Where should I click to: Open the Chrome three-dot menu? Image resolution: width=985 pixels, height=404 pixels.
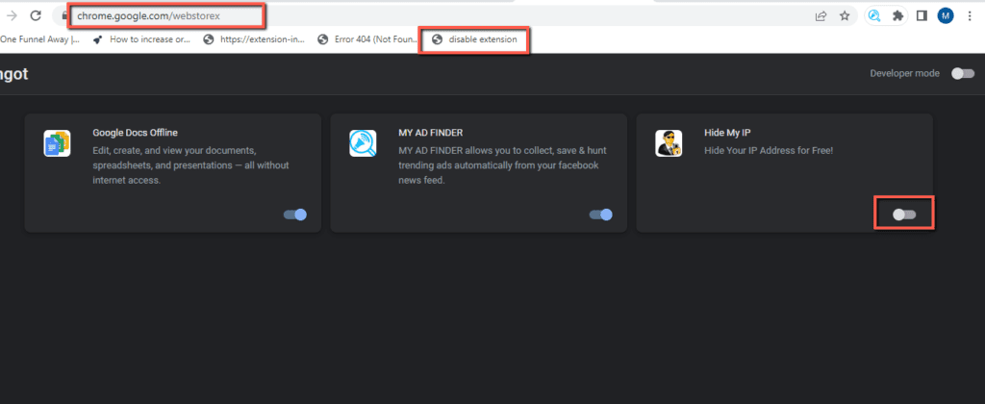[970, 16]
